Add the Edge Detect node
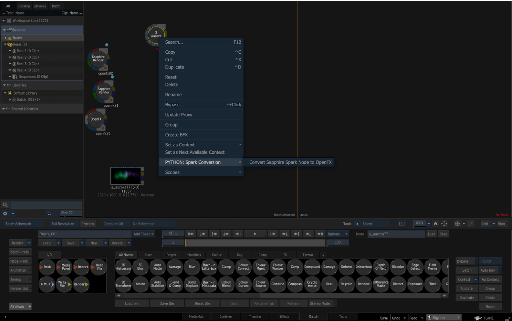 [415, 267]
